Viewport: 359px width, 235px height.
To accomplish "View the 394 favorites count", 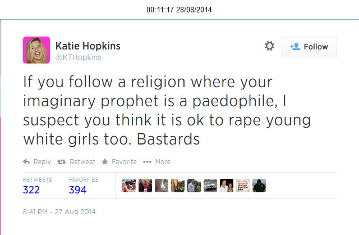I will click(77, 190).
